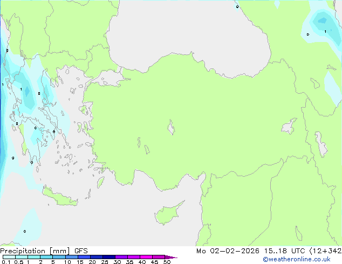
Task: Select the 2–5 mm legend color box
Action: [46, 257]
